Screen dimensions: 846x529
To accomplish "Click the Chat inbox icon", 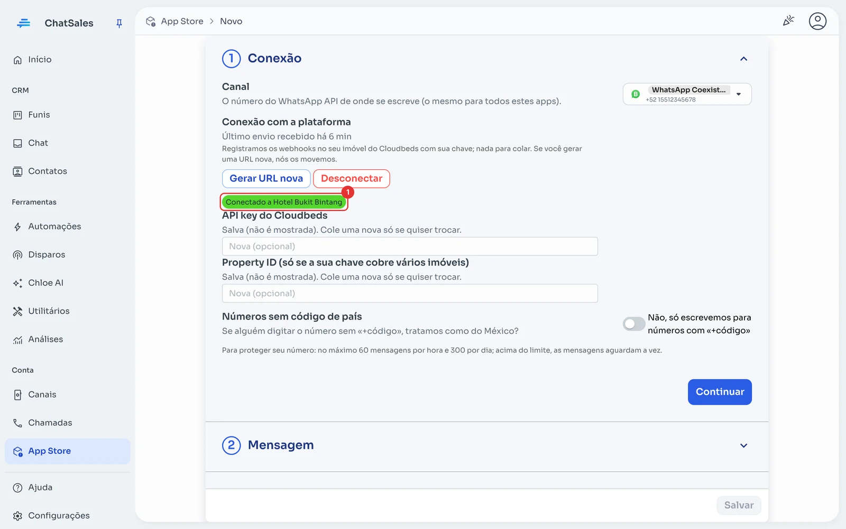I will pos(17,143).
